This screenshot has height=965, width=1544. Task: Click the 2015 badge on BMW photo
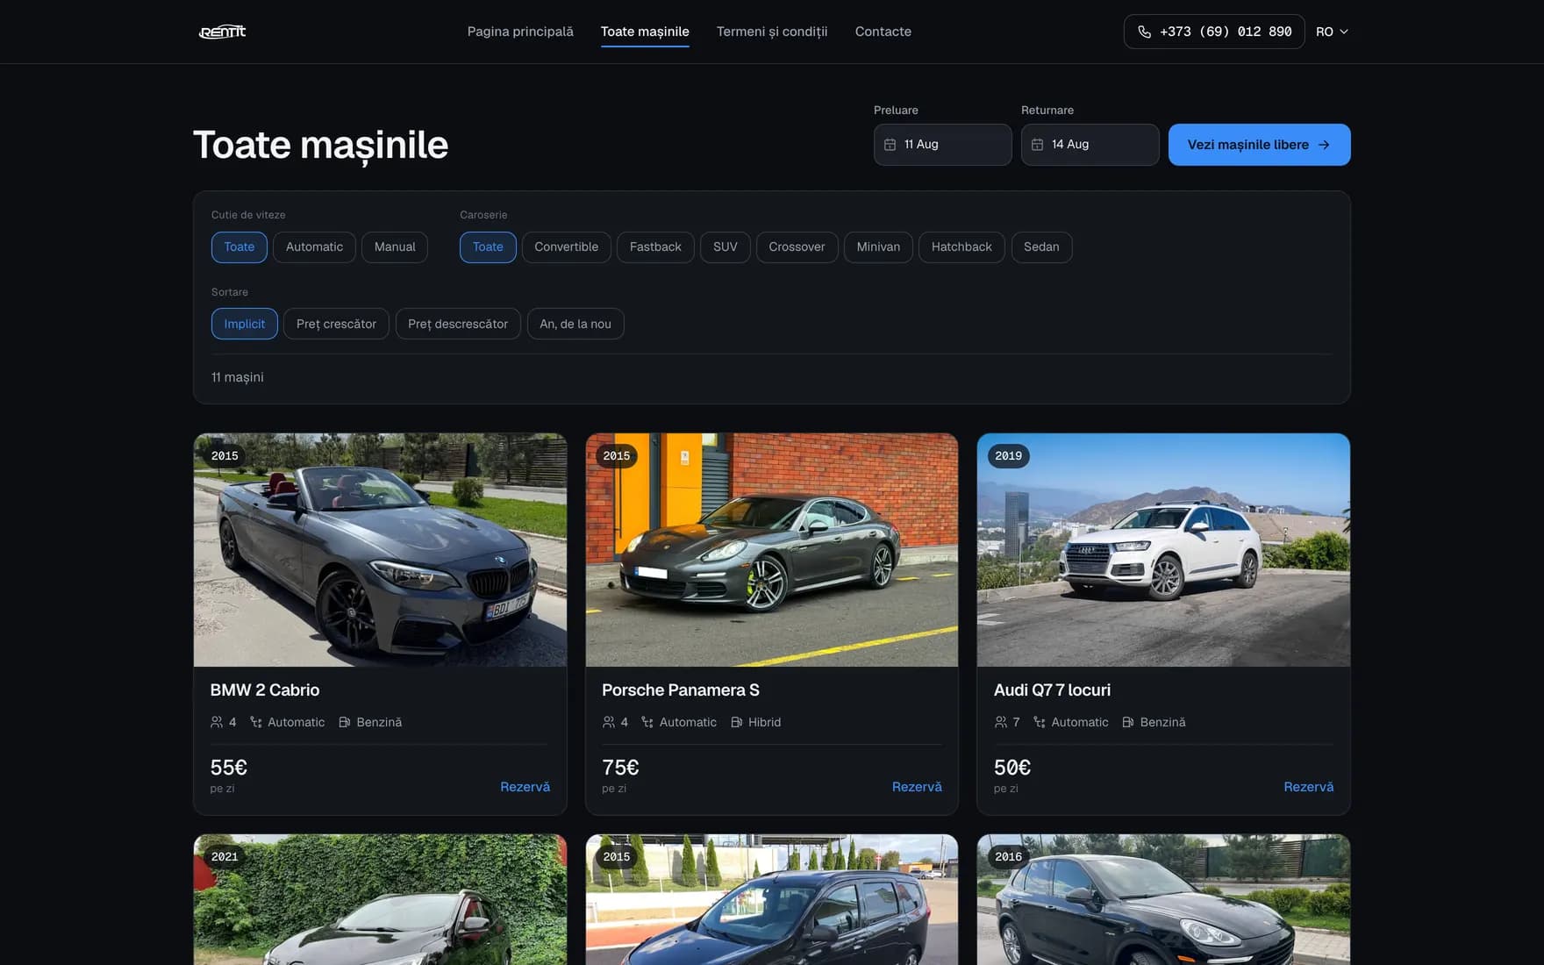click(225, 456)
